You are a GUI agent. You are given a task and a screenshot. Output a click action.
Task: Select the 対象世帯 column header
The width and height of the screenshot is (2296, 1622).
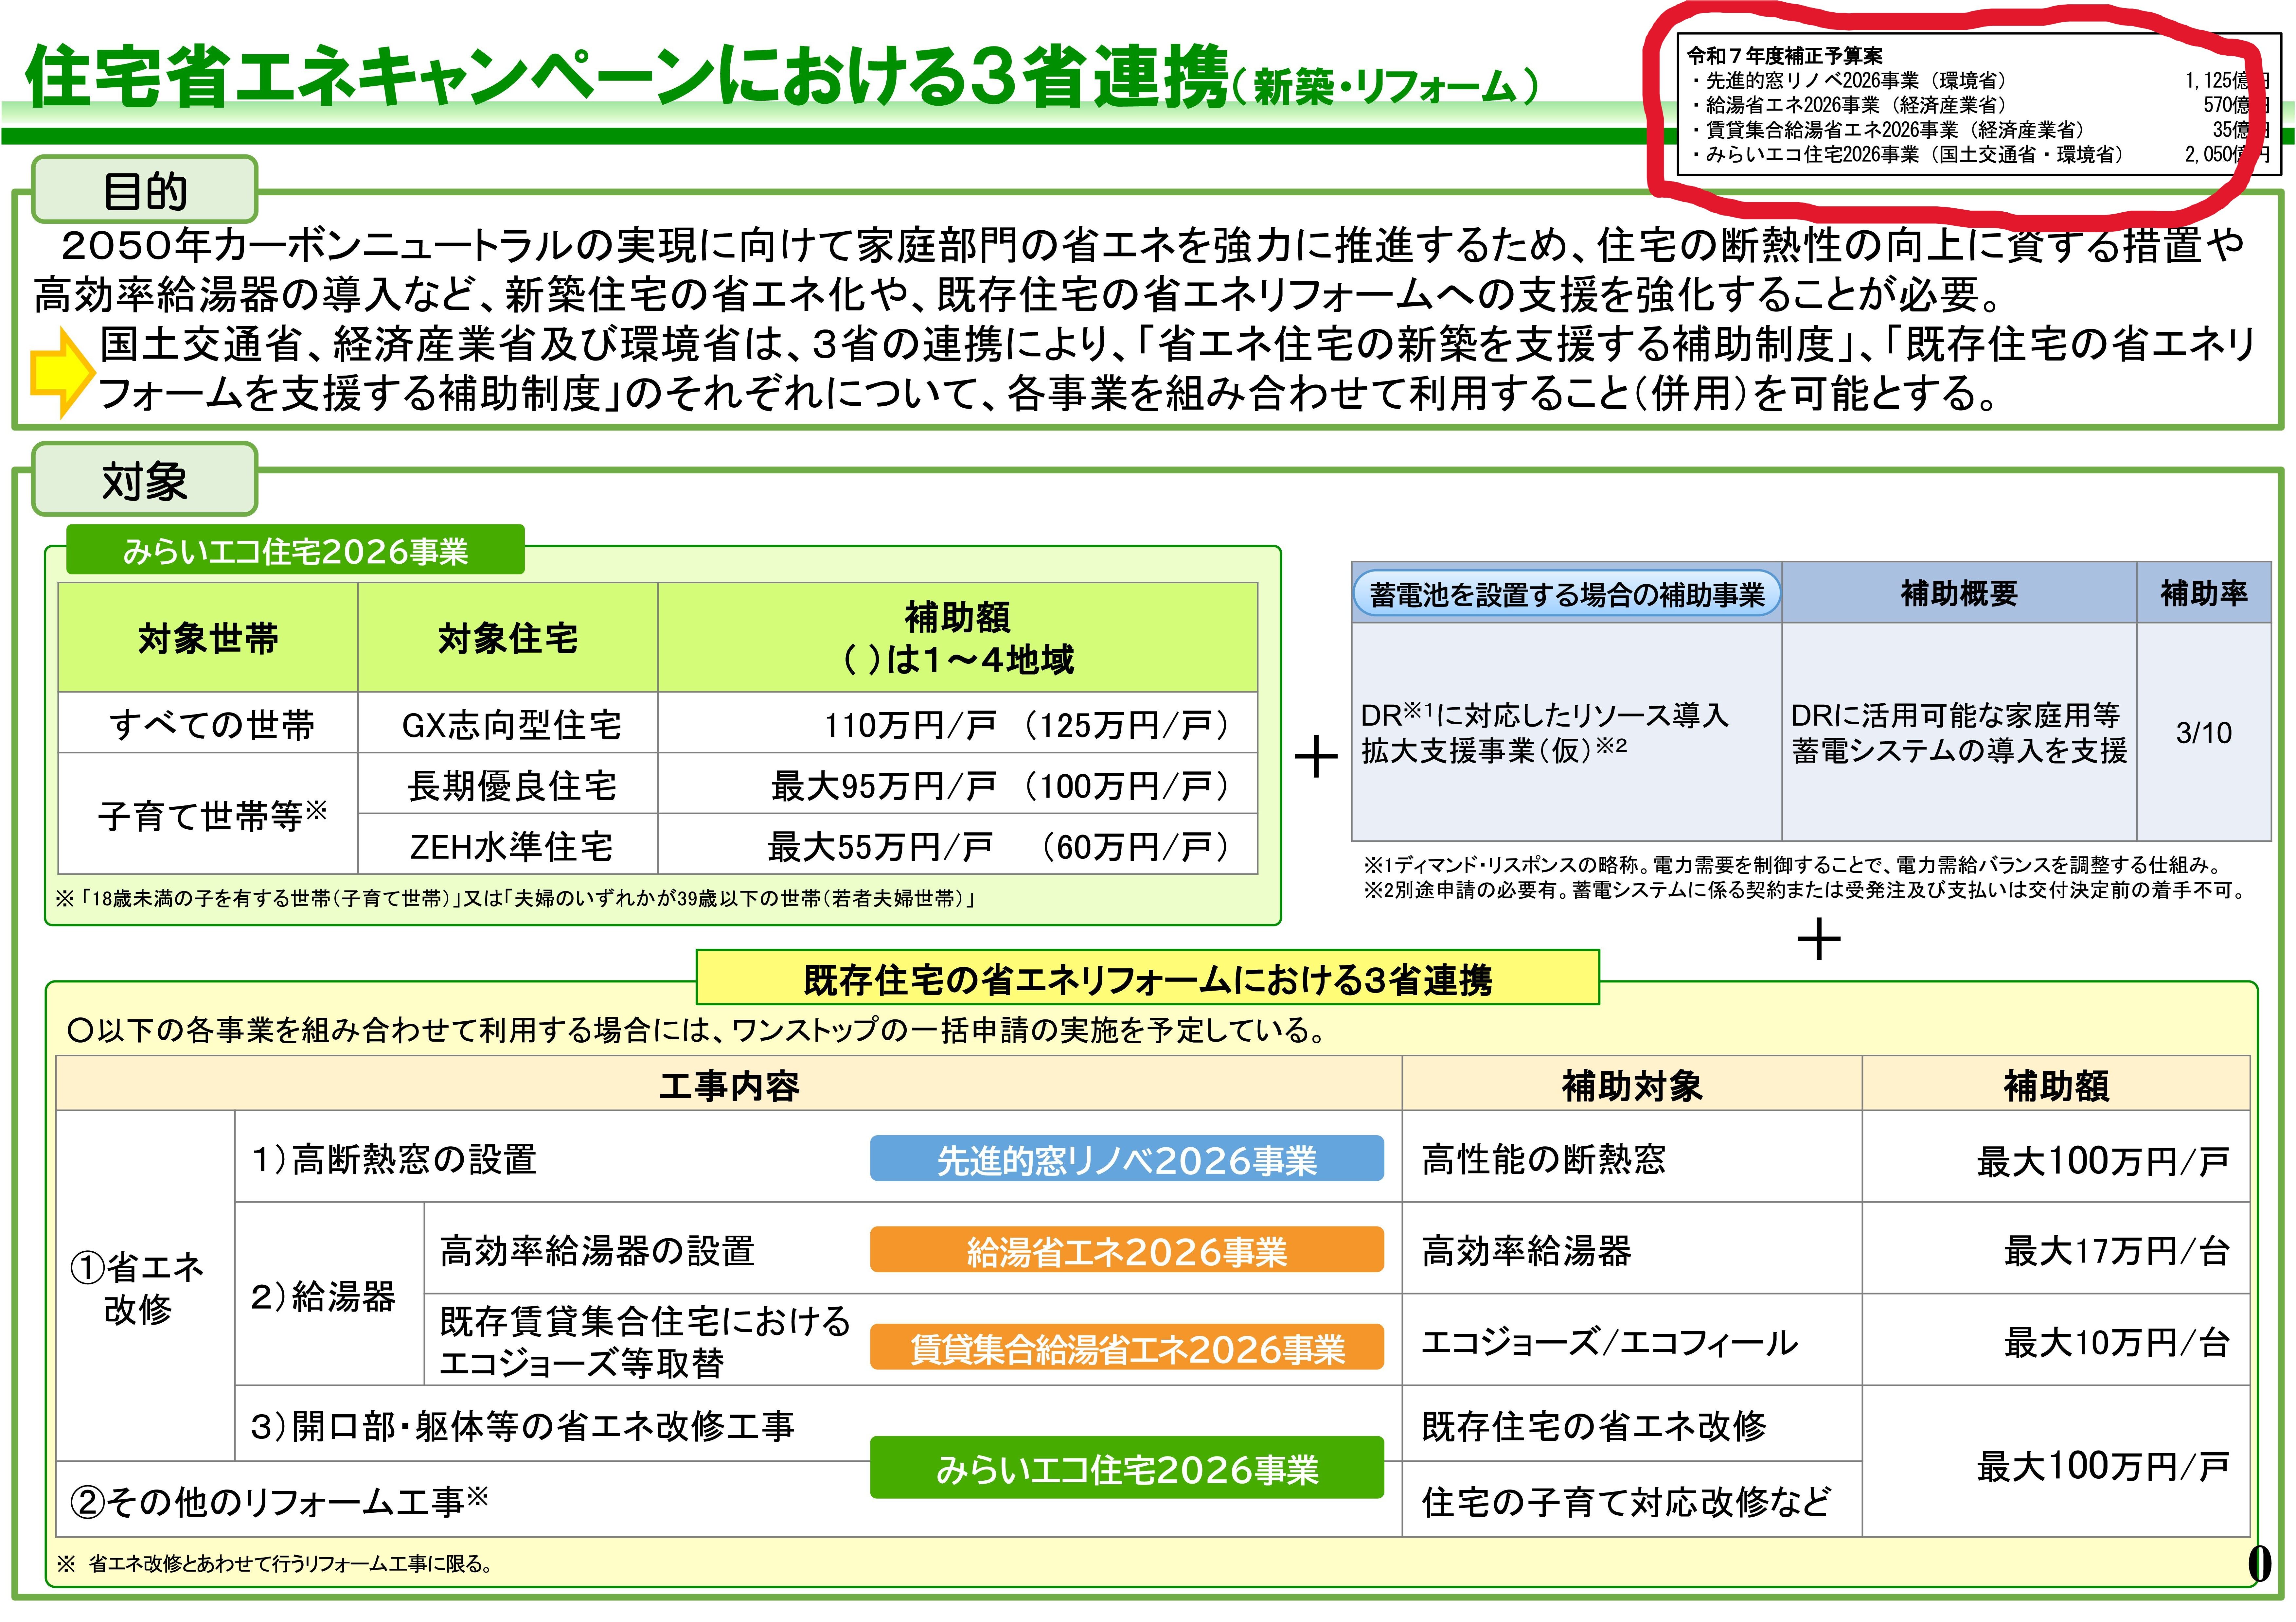208,638
